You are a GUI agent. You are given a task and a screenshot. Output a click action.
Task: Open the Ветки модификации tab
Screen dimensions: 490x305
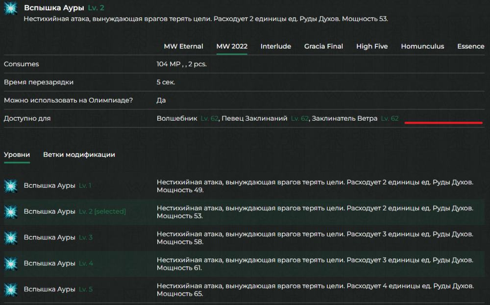(x=79, y=155)
